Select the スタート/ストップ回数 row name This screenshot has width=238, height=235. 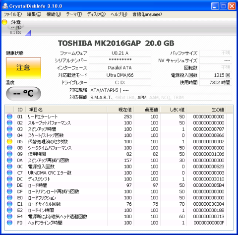pyautogui.click(x=46, y=135)
